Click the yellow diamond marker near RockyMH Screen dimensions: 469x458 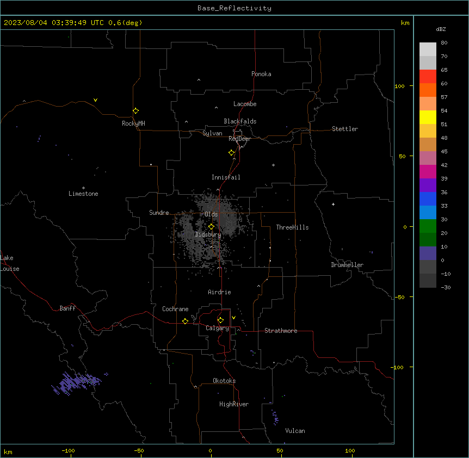135,110
